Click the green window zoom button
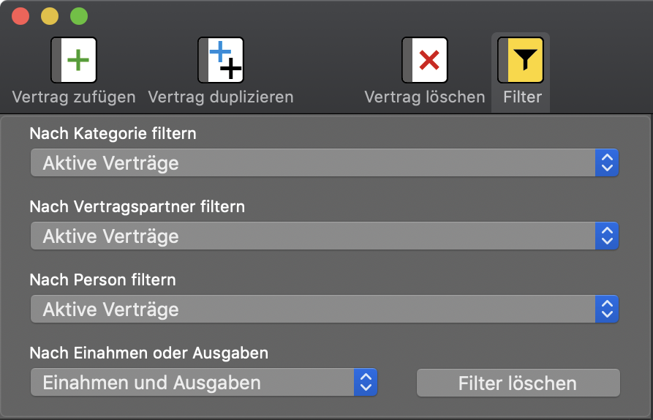The image size is (653, 420). (79, 16)
